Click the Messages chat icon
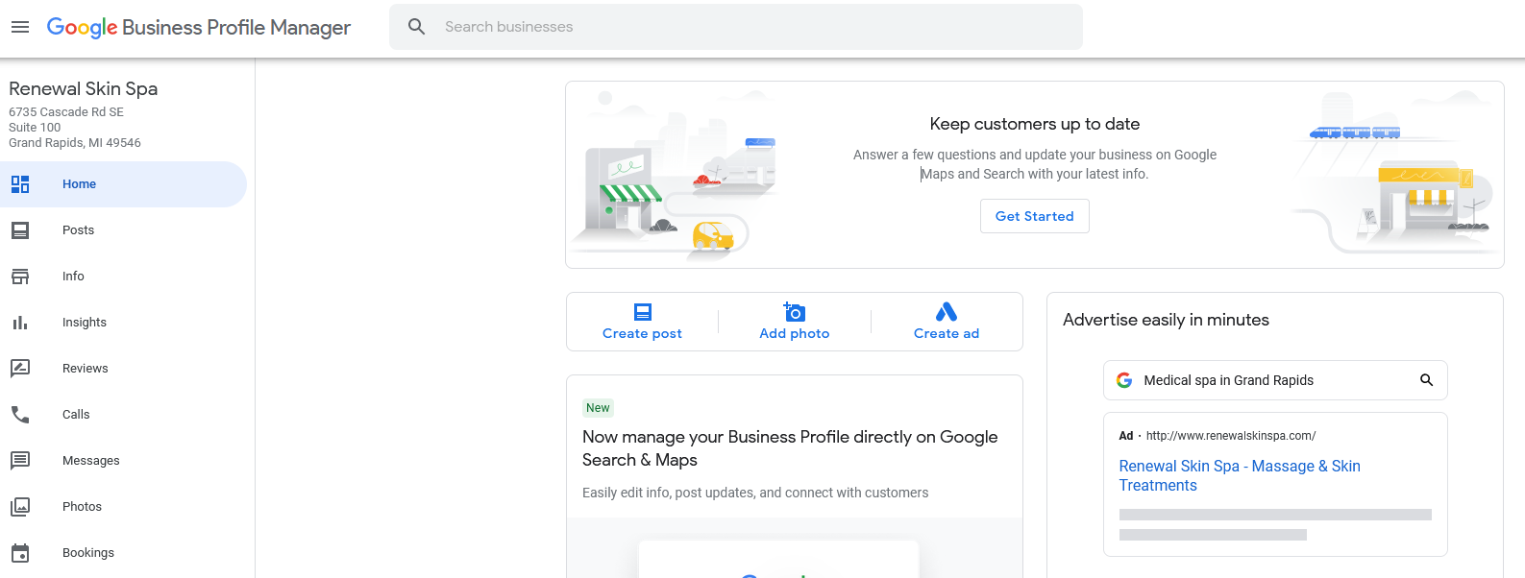Image resolution: width=1525 pixels, height=578 pixels. (x=20, y=461)
